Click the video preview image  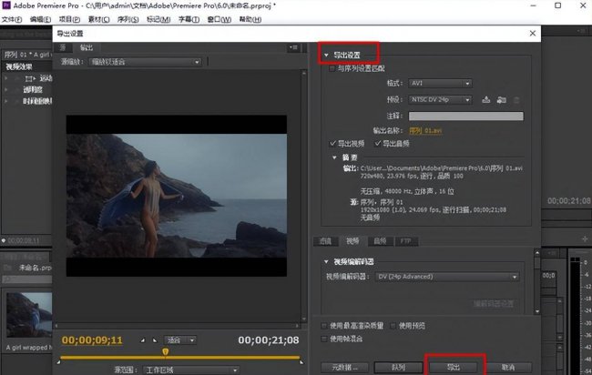pos(177,196)
